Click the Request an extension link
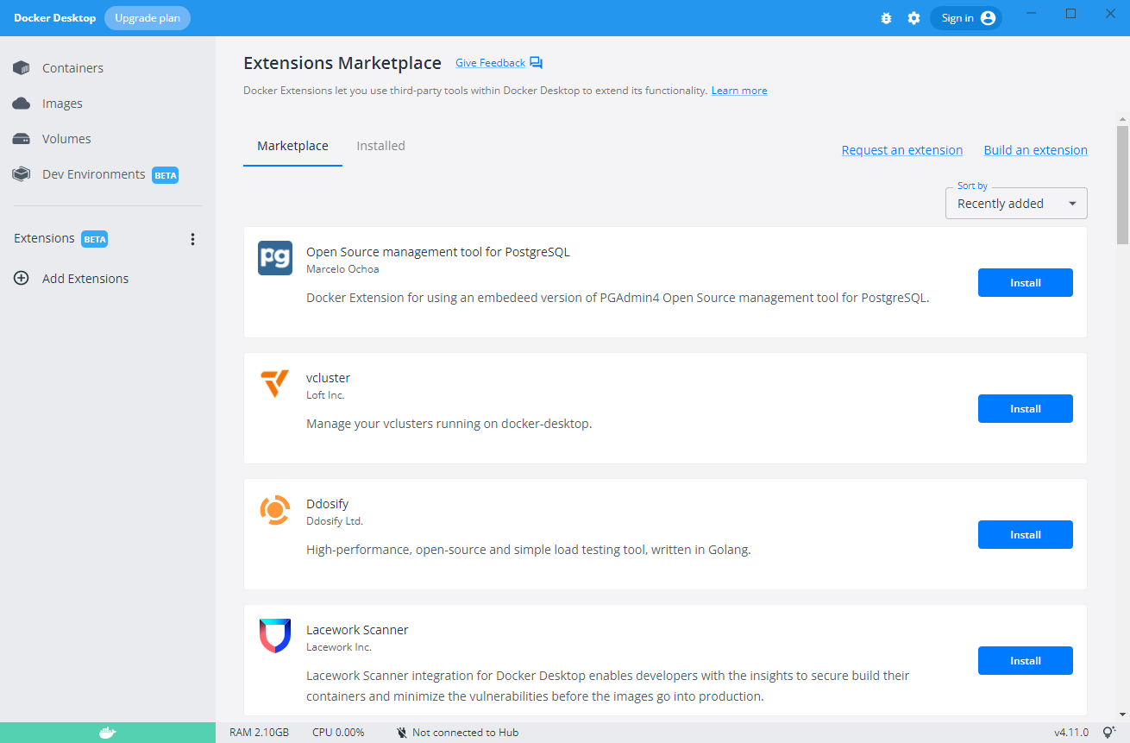The width and height of the screenshot is (1130, 743). tap(902, 150)
